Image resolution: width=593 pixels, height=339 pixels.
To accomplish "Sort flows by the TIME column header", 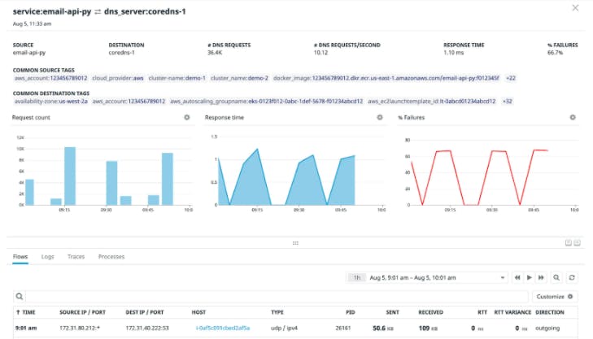I will click(26, 312).
